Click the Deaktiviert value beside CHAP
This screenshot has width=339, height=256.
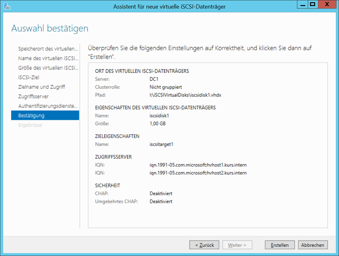(x=161, y=193)
